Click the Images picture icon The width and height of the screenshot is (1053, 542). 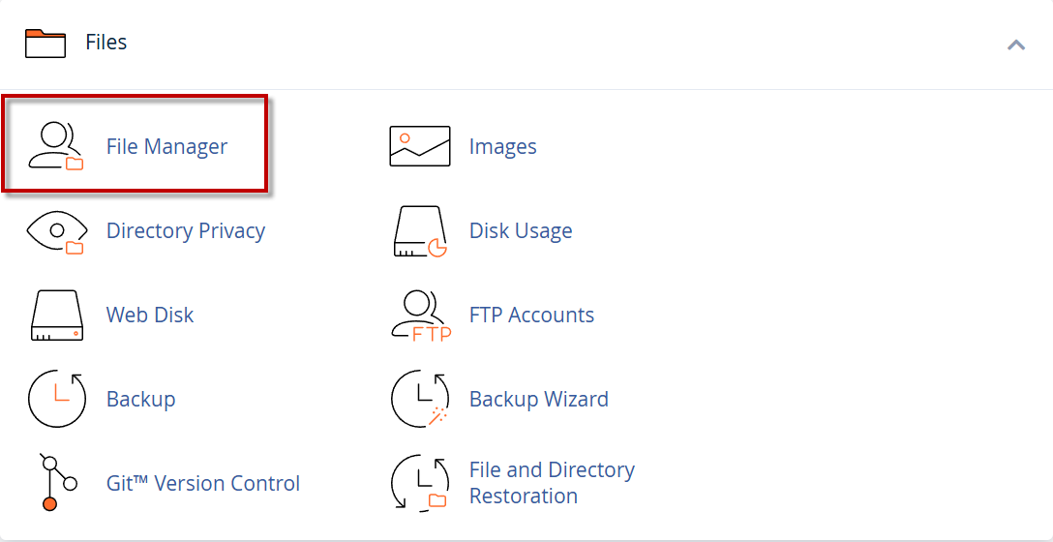[419, 146]
